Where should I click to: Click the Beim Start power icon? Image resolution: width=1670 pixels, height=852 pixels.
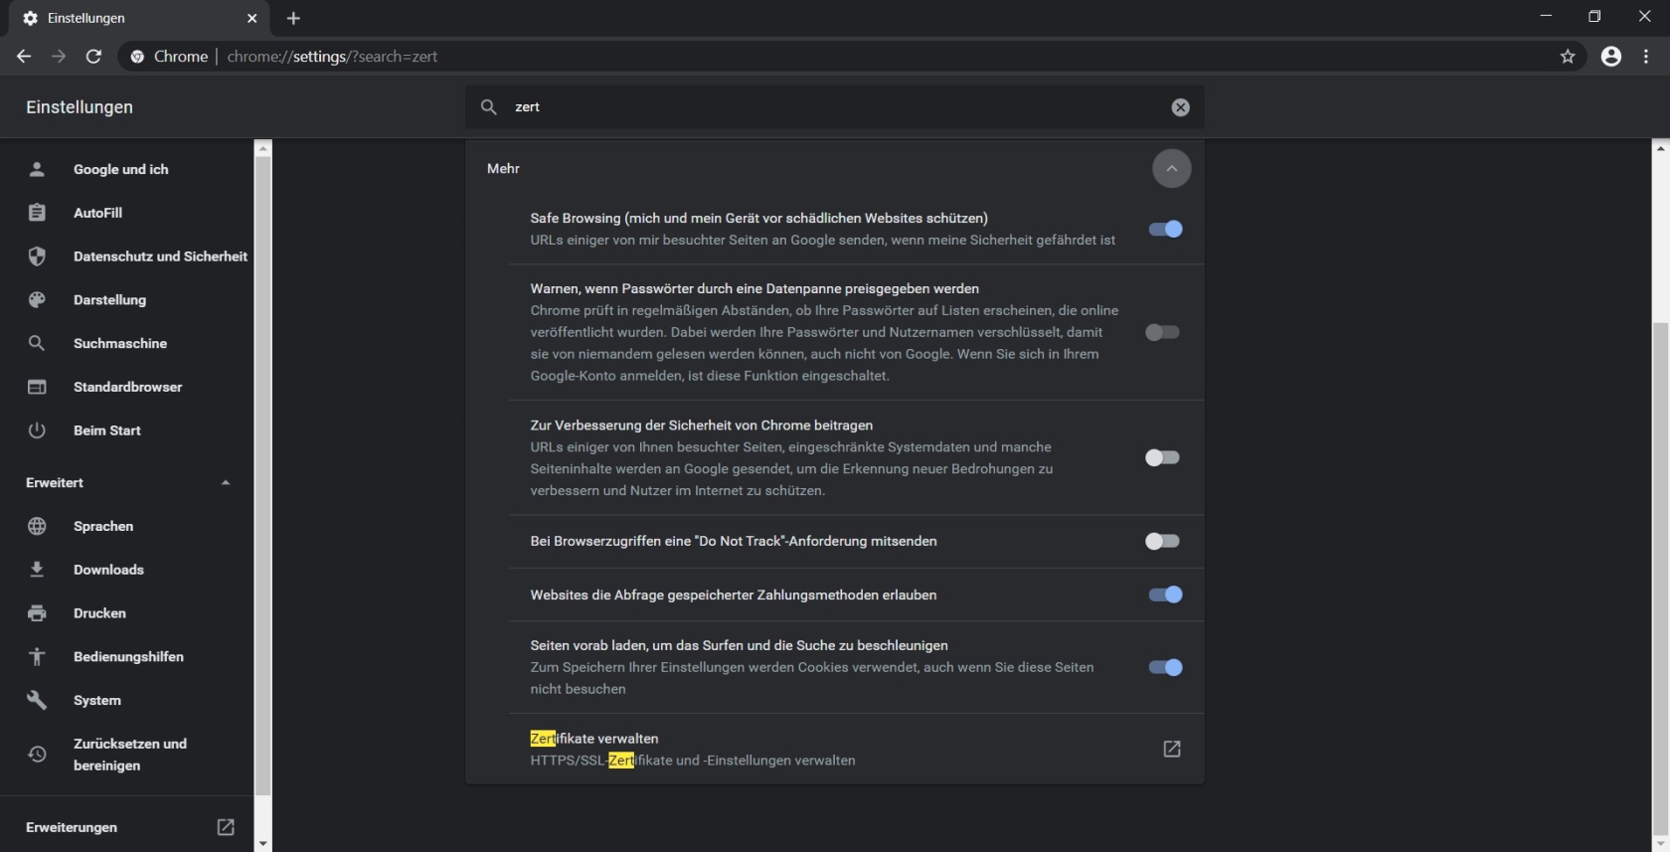(x=37, y=430)
